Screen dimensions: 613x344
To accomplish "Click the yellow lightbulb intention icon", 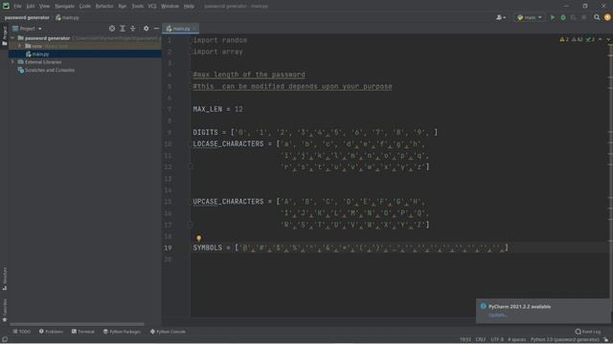I will pos(198,238).
